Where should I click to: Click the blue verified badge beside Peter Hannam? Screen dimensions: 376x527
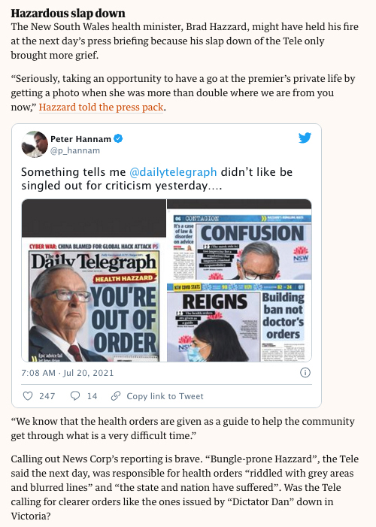(x=118, y=138)
